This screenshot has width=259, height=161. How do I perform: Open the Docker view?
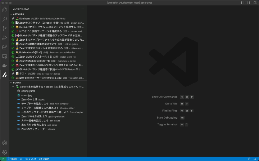pos(5,66)
